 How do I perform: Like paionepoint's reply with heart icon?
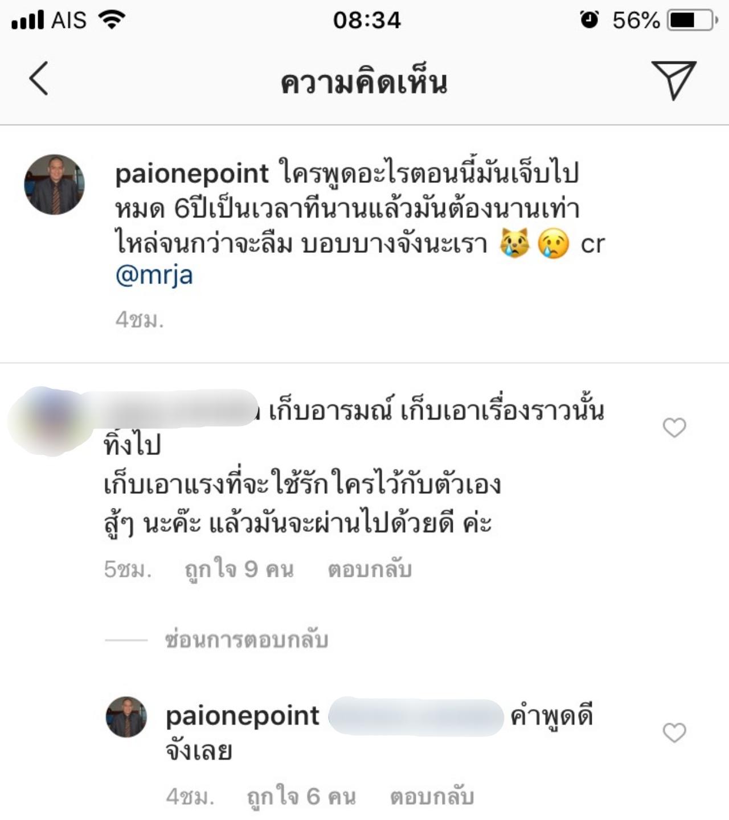[674, 733]
